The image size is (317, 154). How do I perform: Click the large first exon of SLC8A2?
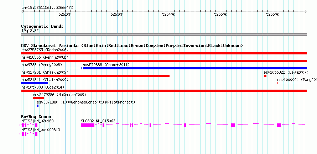(88, 125)
